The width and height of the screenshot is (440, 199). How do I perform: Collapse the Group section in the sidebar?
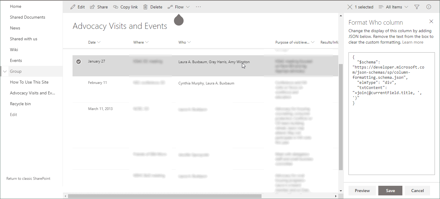point(5,71)
